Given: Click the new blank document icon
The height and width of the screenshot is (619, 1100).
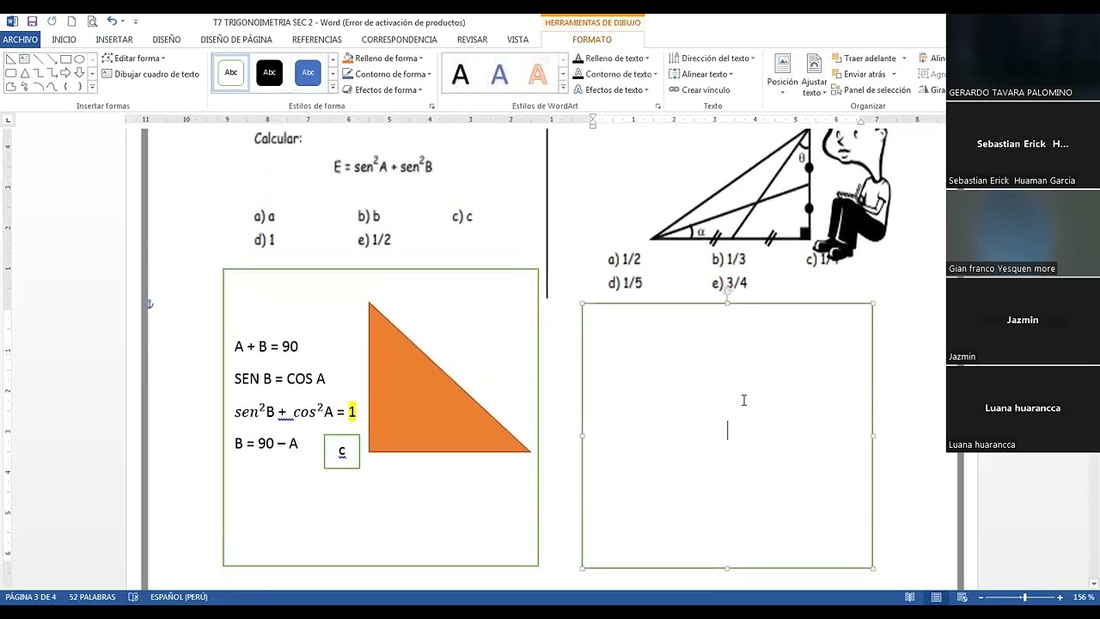Looking at the screenshot, I should point(71,21).
